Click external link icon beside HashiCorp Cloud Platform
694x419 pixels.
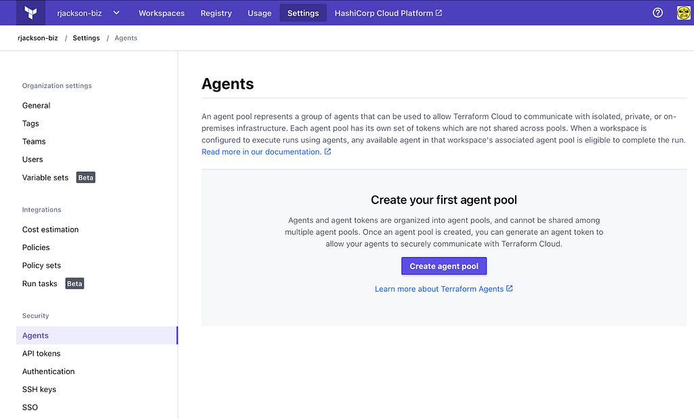coord(438,13)
